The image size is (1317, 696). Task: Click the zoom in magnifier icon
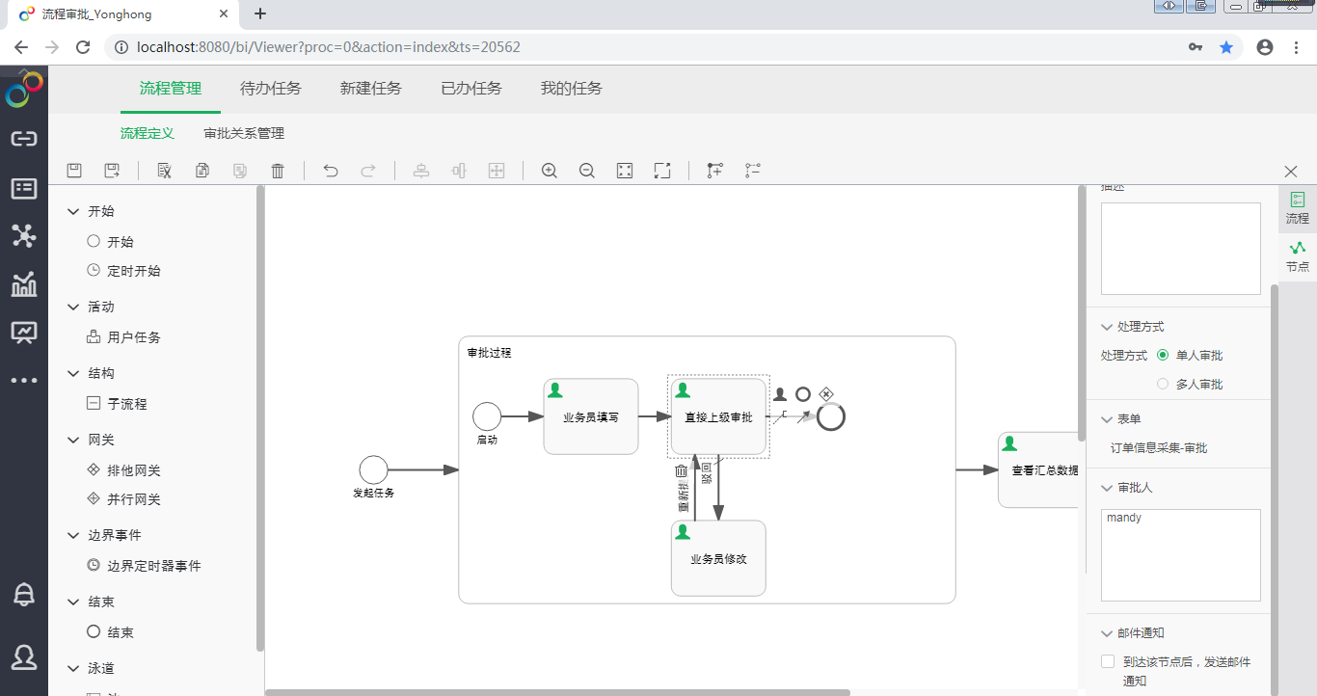pyautogui.click(x=550, y=171)
